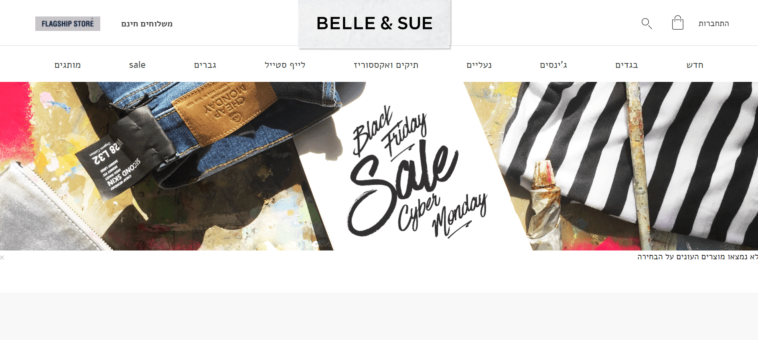
Task: Click the משלוחים חינם free shipping link
Action: (147, 24)
